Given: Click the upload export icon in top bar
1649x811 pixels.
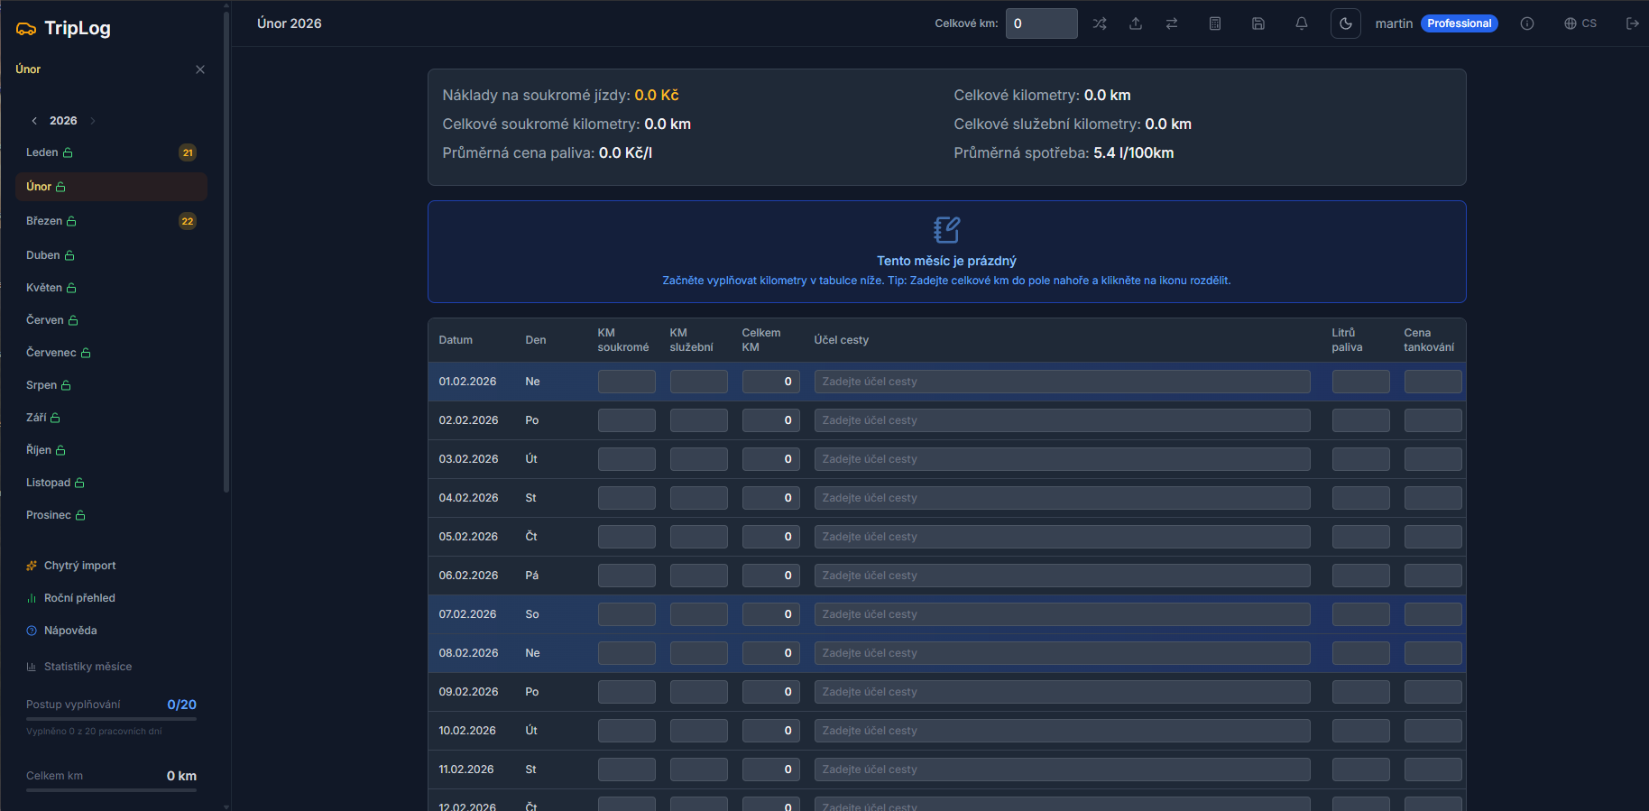Looking at the screenshot, I should pyautogui.click(x=1136, y=23).
